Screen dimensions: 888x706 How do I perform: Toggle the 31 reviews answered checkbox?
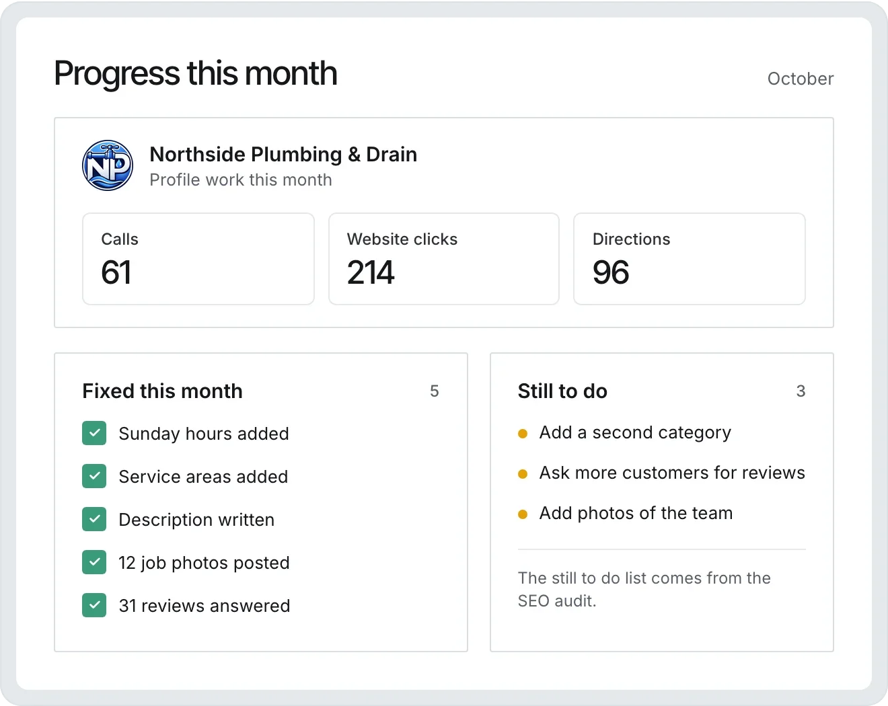coord(94,605)
